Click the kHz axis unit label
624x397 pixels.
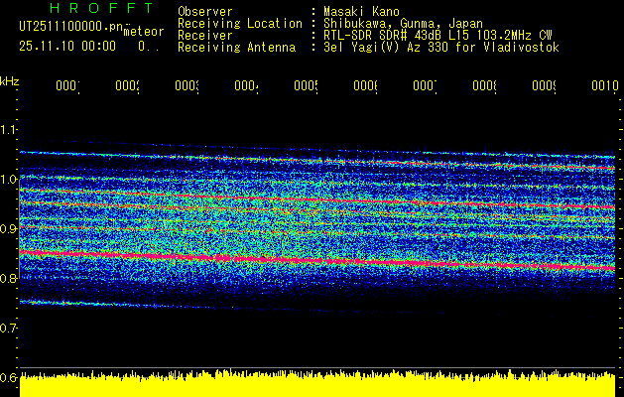[9, 81]
